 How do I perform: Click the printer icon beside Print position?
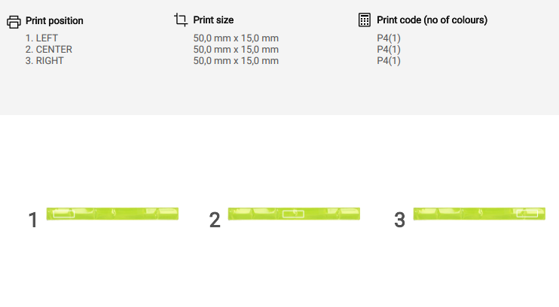point(14,21)
